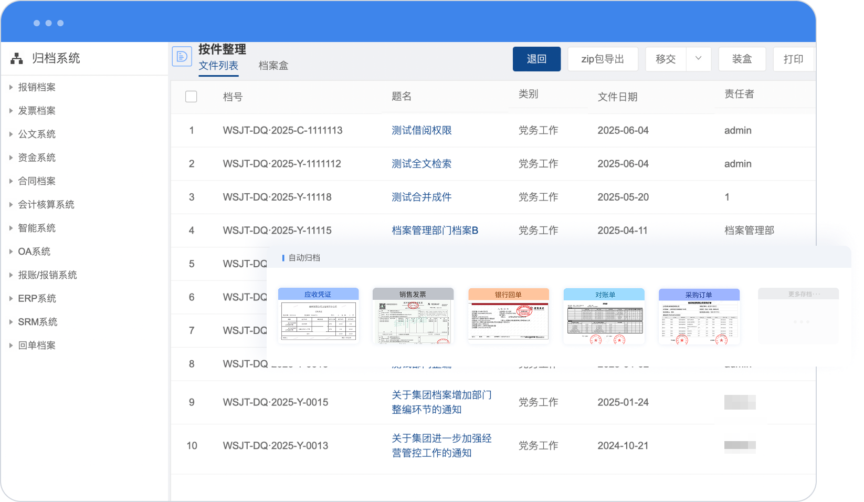This screenshot has height=502, width=864.
Task: Click the zip包导出 button
Action: click(603, 59)
